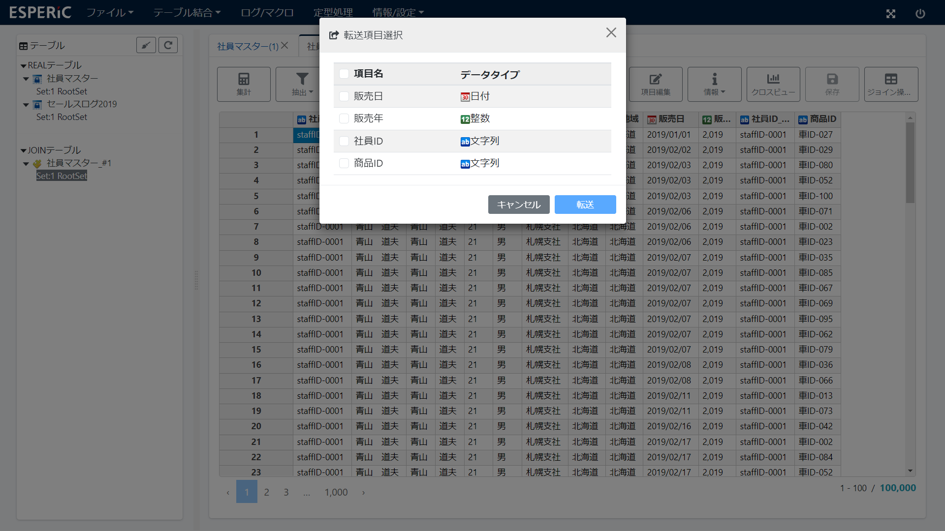
Task: Click the refresh icon in table panel
Action: (x=168, y=45)
